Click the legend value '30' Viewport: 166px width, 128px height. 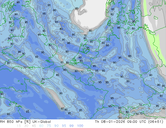26,126
